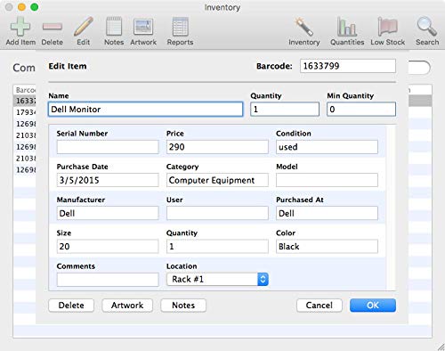Click the OK button
The width and height of the screenshot is (445, 351).
373,306
